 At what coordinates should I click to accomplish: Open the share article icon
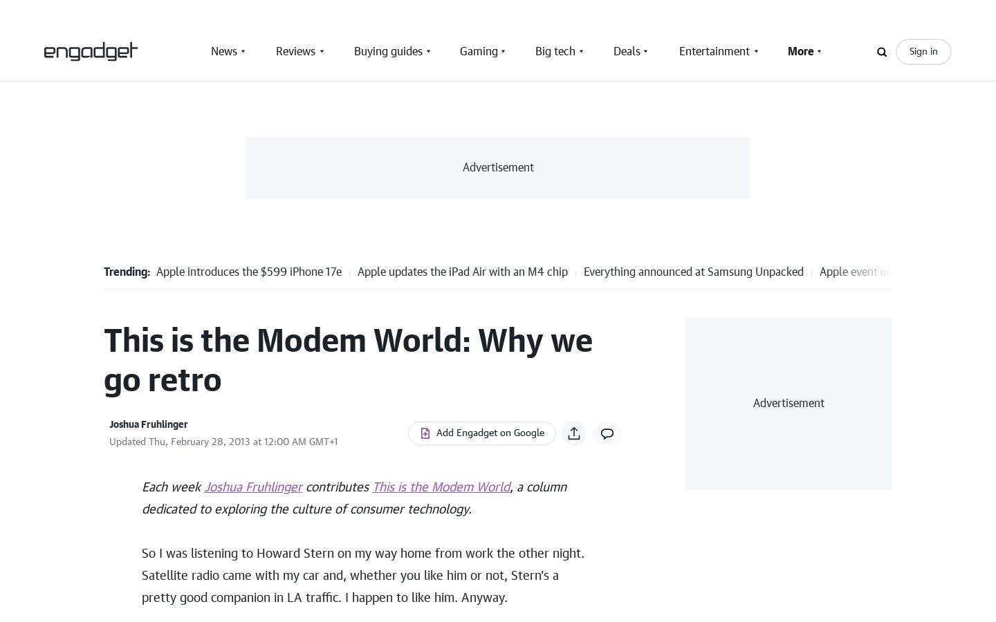tap(574, 433)
